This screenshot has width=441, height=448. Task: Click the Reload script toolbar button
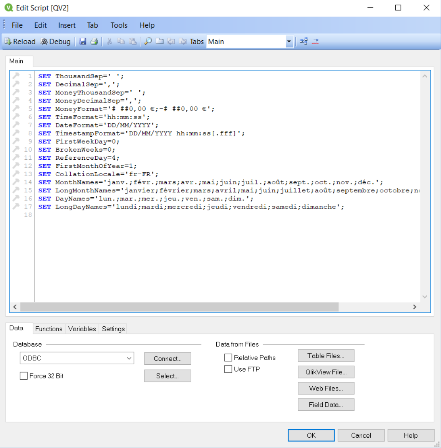20,42
